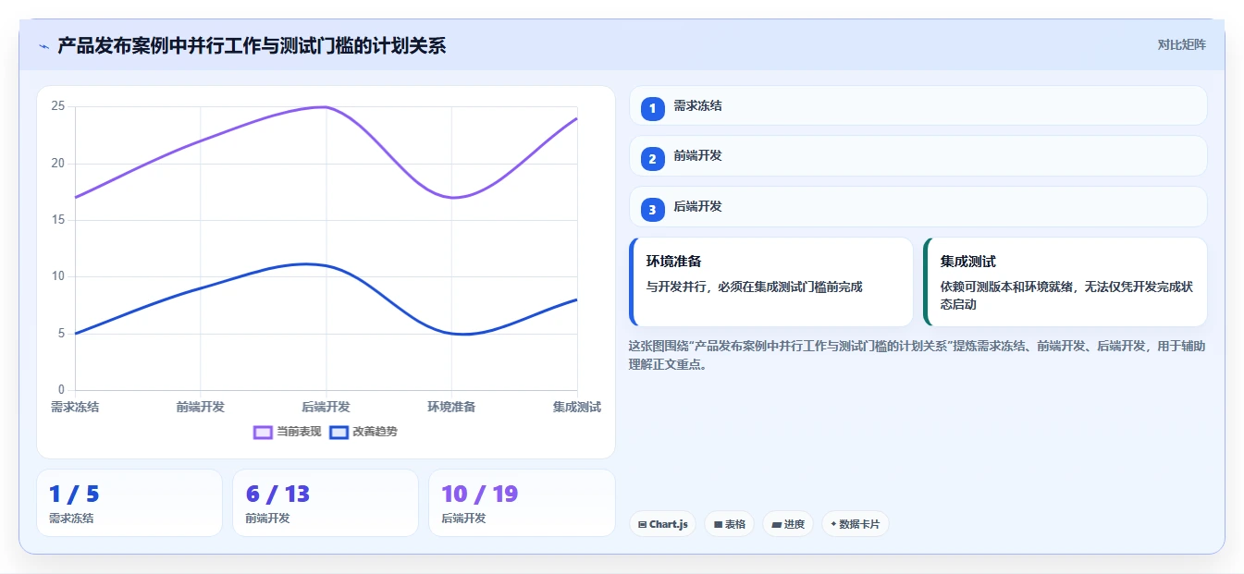Click numbered badge 3 beside 后端开发

pos(652,210)
